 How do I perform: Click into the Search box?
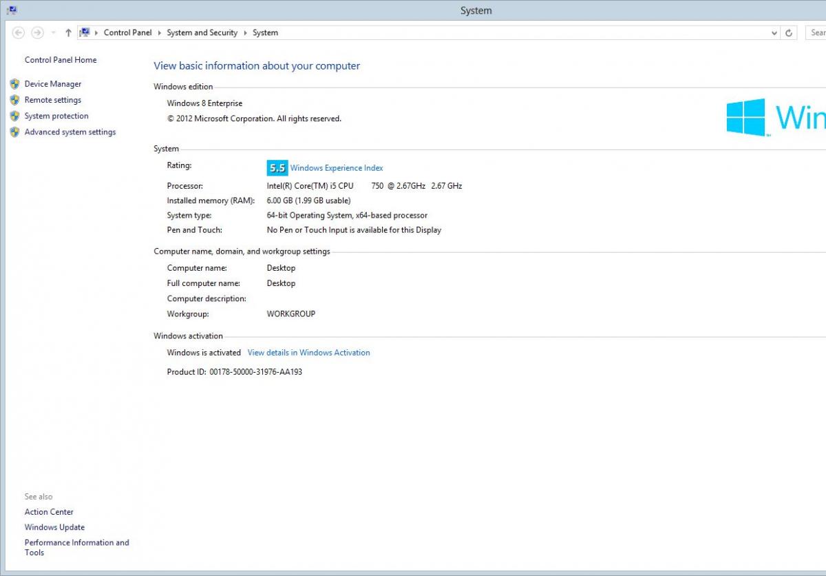point(816,32)
